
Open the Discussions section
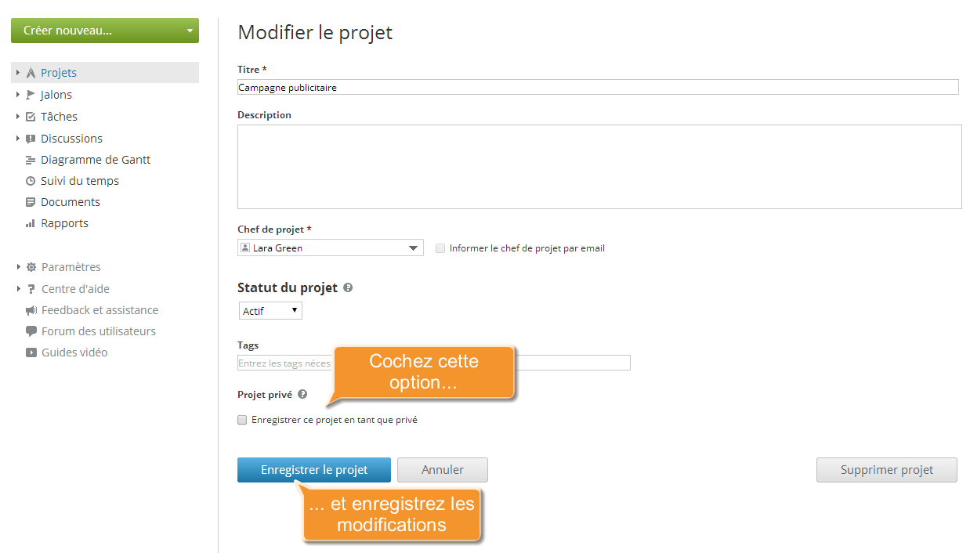pos(71,139)
